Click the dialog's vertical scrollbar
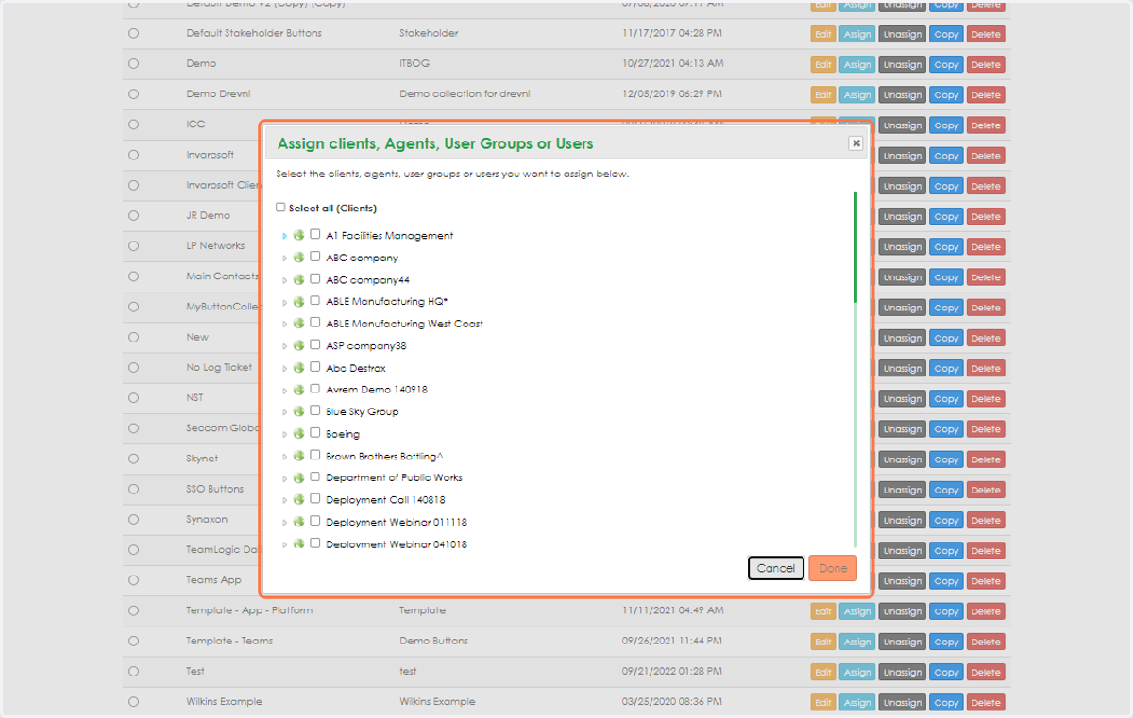 855,247
